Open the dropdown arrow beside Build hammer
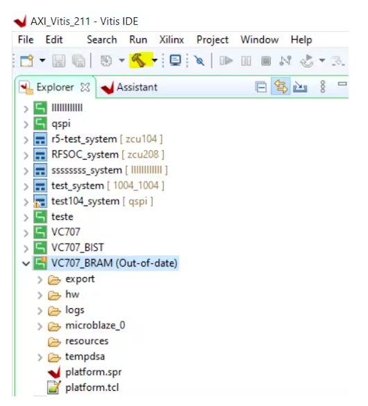This screenshot has height=406, width=368. [x=155, y=60]
